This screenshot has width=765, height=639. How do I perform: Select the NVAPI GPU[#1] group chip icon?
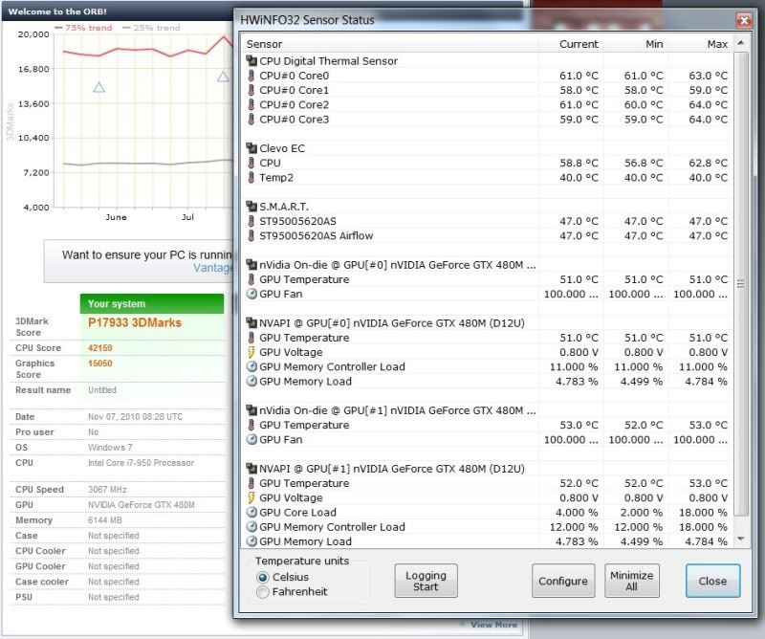click(x=251, y=469)
